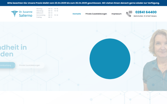
Task: Click the Dienstag opening hours row
Action: (x=47, y=11)
